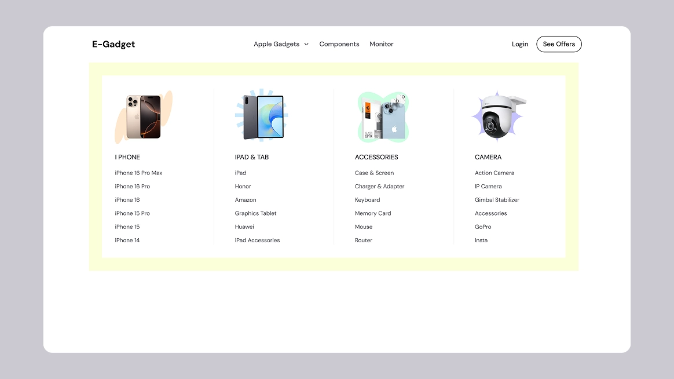
Task: Select the iPhone product image
Action: pos(144,116)
